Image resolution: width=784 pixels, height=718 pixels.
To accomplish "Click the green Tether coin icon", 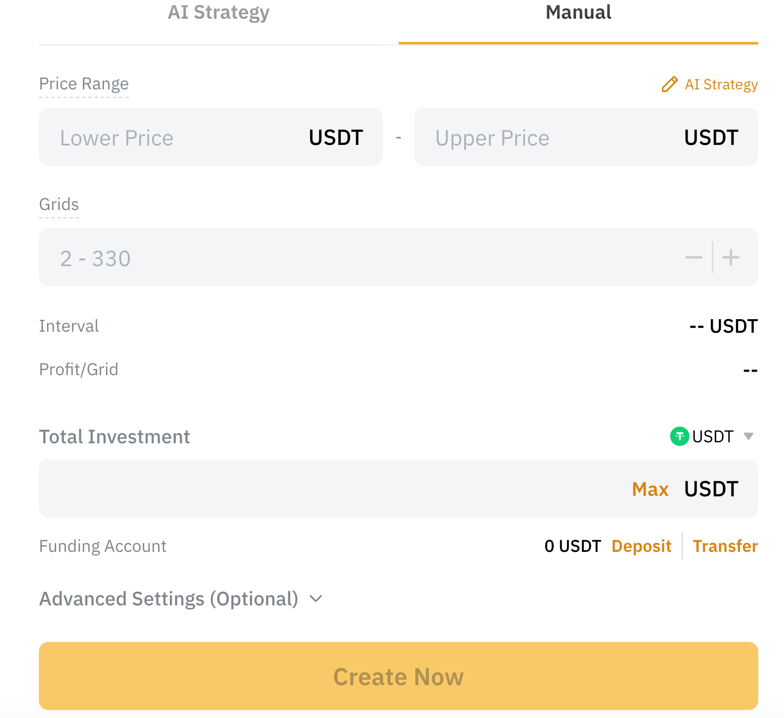I will 679,436.
